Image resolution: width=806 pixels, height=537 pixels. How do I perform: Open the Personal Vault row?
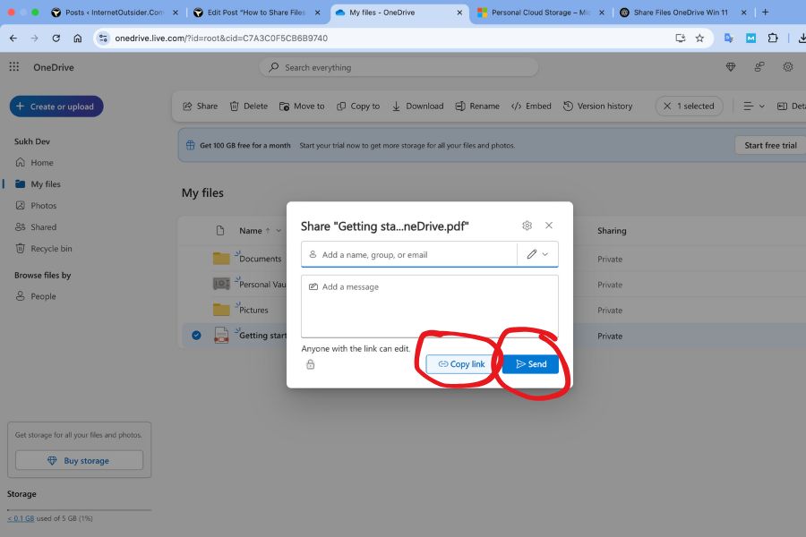(x=262, y=285)
